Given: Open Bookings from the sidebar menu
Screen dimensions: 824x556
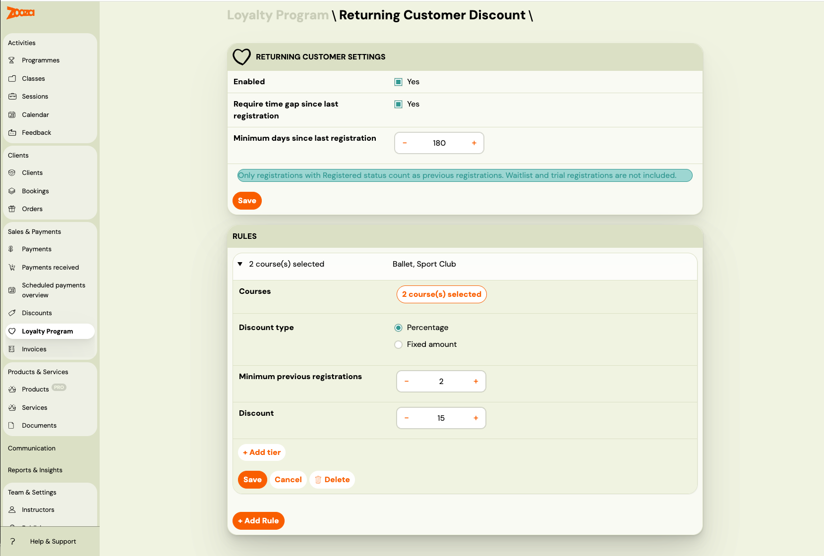Looking at the screenshot, I should point(12,191).
